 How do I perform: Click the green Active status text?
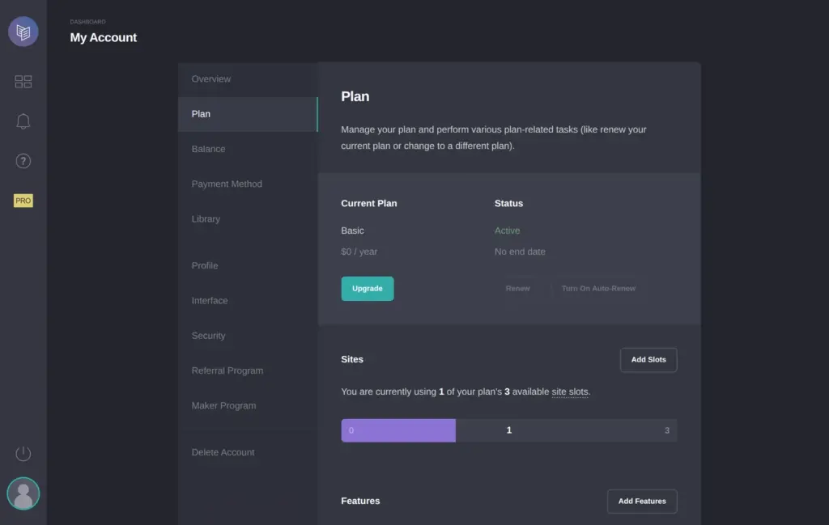tap(507, 231)
